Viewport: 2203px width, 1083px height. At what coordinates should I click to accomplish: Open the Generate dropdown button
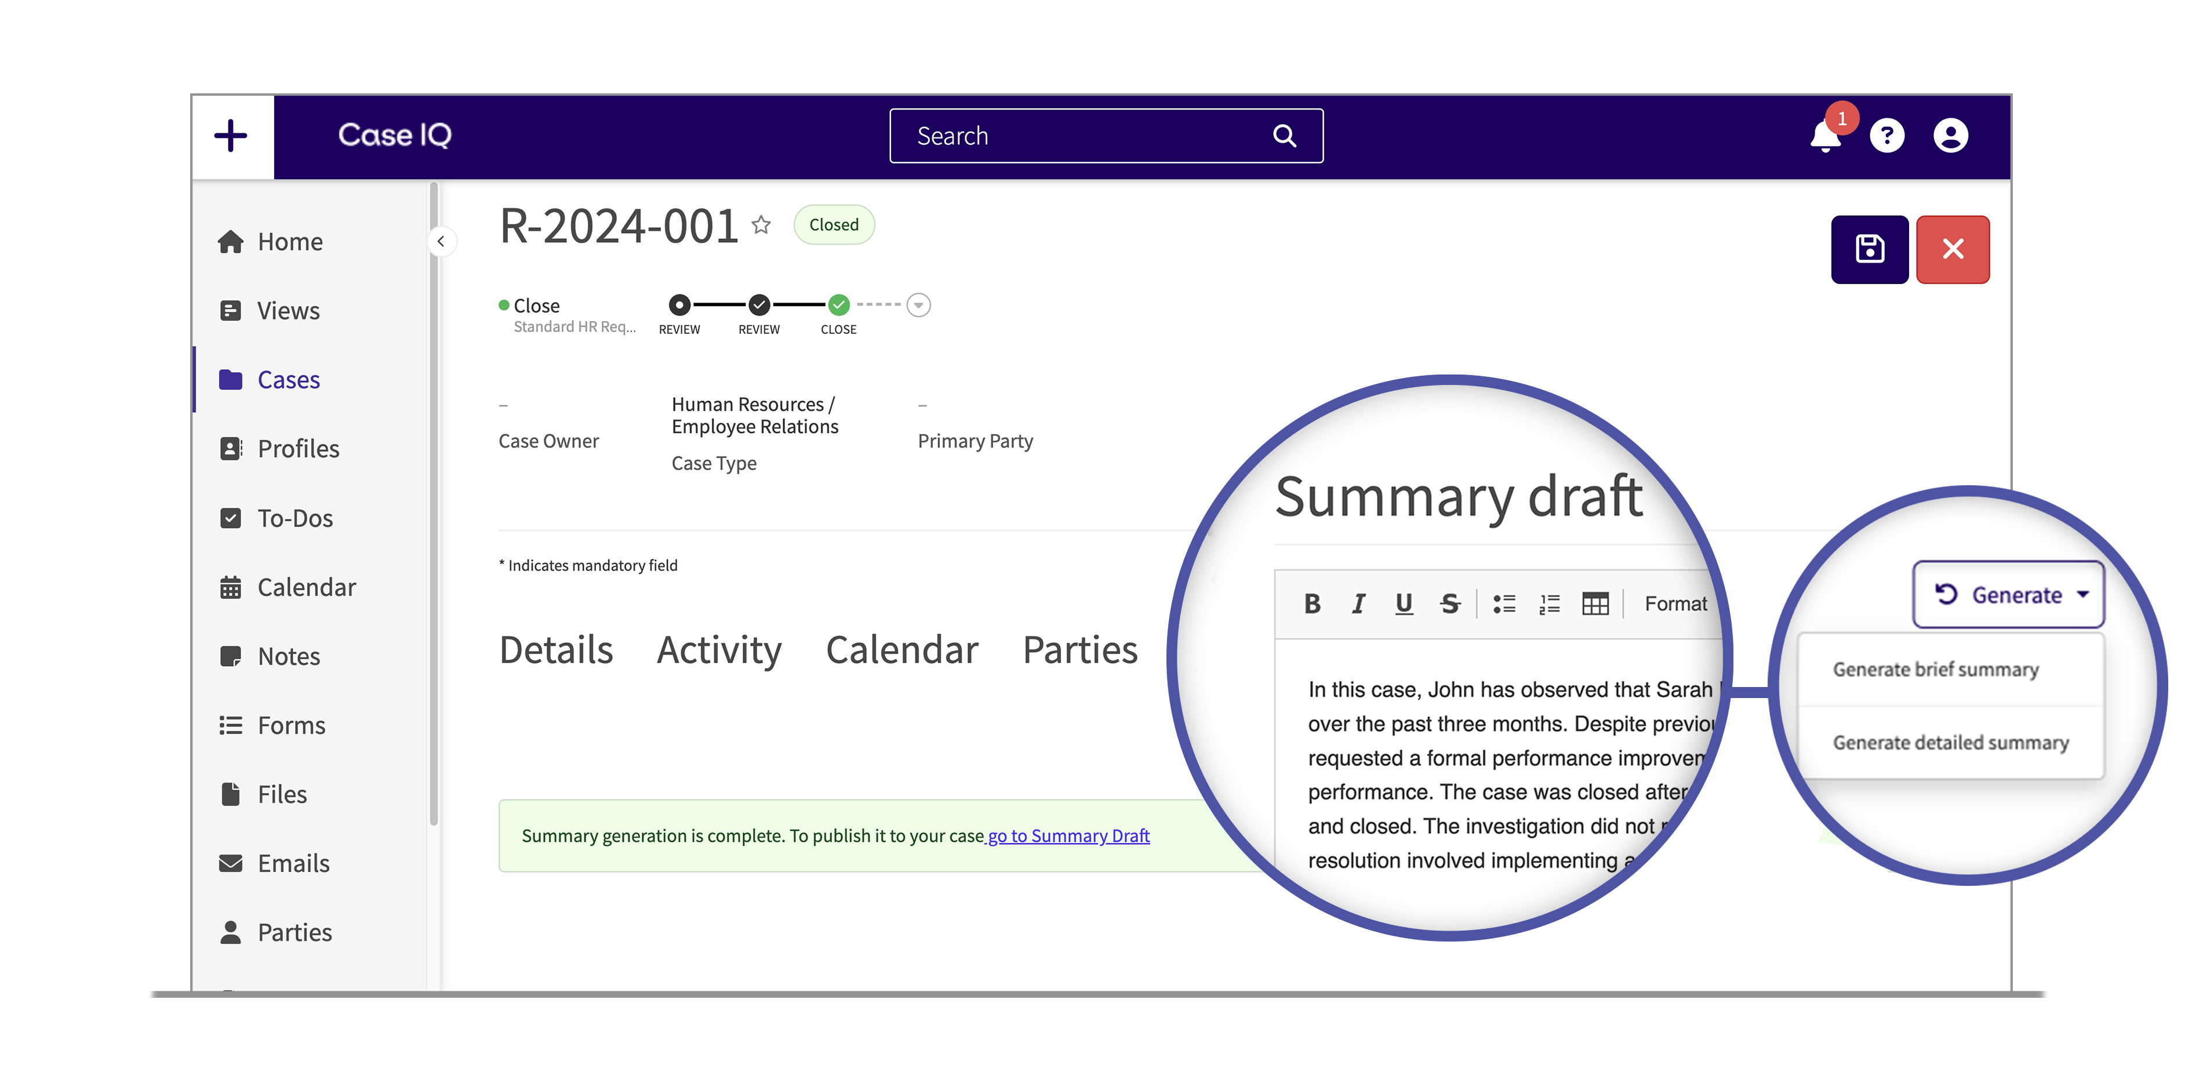click(2008, 594)
